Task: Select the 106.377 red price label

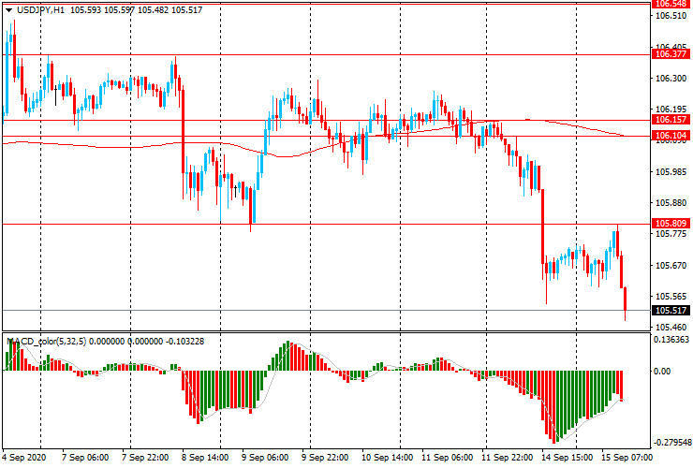Action: pos(670,54)
